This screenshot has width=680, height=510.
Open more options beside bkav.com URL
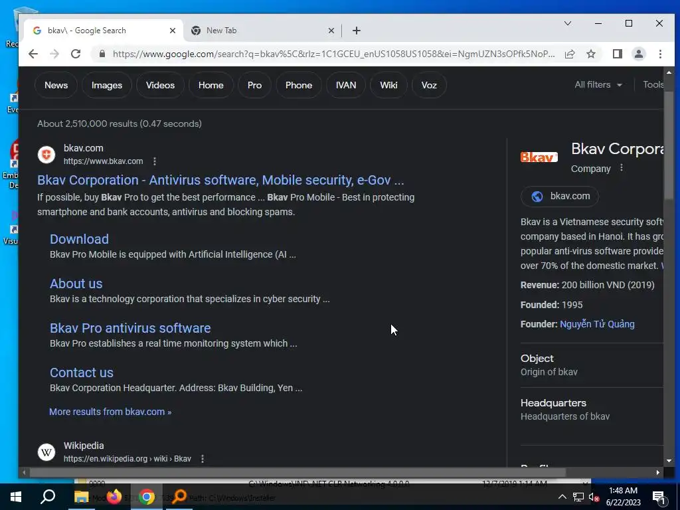tap(155, 161)
